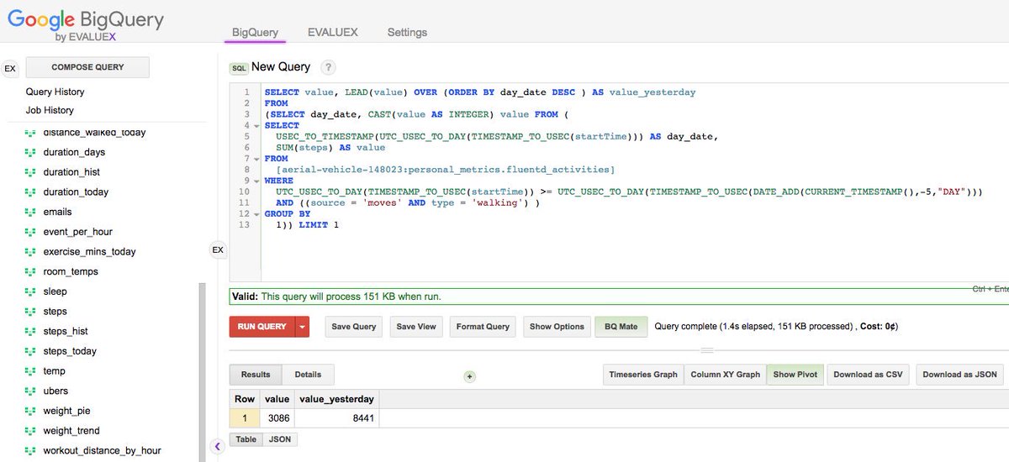Click Download as JSON button

[x=959, y=375]
